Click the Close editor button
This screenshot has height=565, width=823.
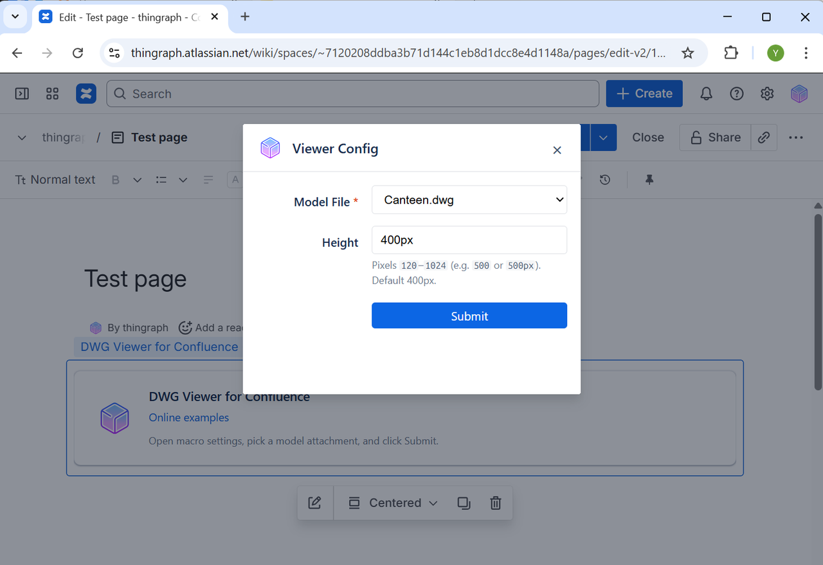pyautogui.click(x=648, y=138)
